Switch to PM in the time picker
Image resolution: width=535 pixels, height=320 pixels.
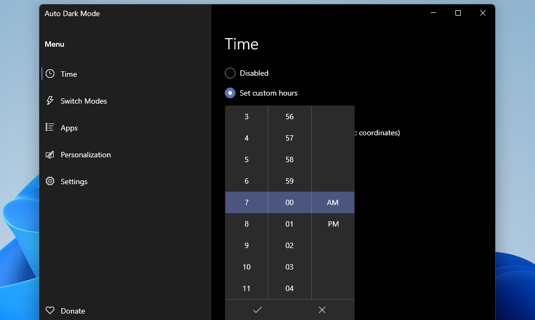[333, 224]
